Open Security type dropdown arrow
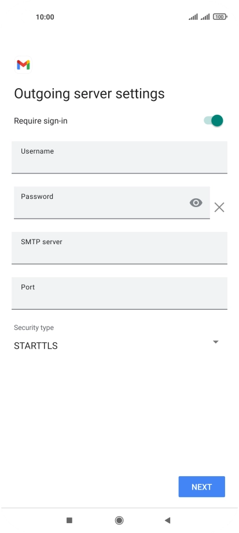The width and height of the screenshot is (239, 533). click(216, 342)
